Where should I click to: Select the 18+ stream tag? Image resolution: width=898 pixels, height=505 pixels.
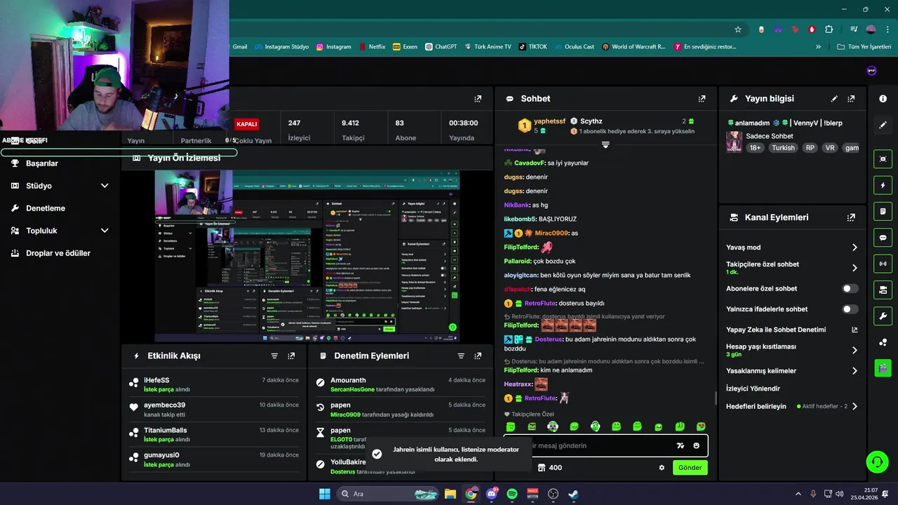[x=755, y=148]
